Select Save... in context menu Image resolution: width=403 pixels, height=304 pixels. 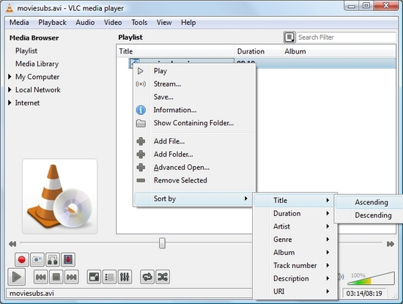(x=195, y=97)
